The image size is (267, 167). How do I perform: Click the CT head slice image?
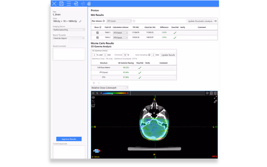point(154,120)
